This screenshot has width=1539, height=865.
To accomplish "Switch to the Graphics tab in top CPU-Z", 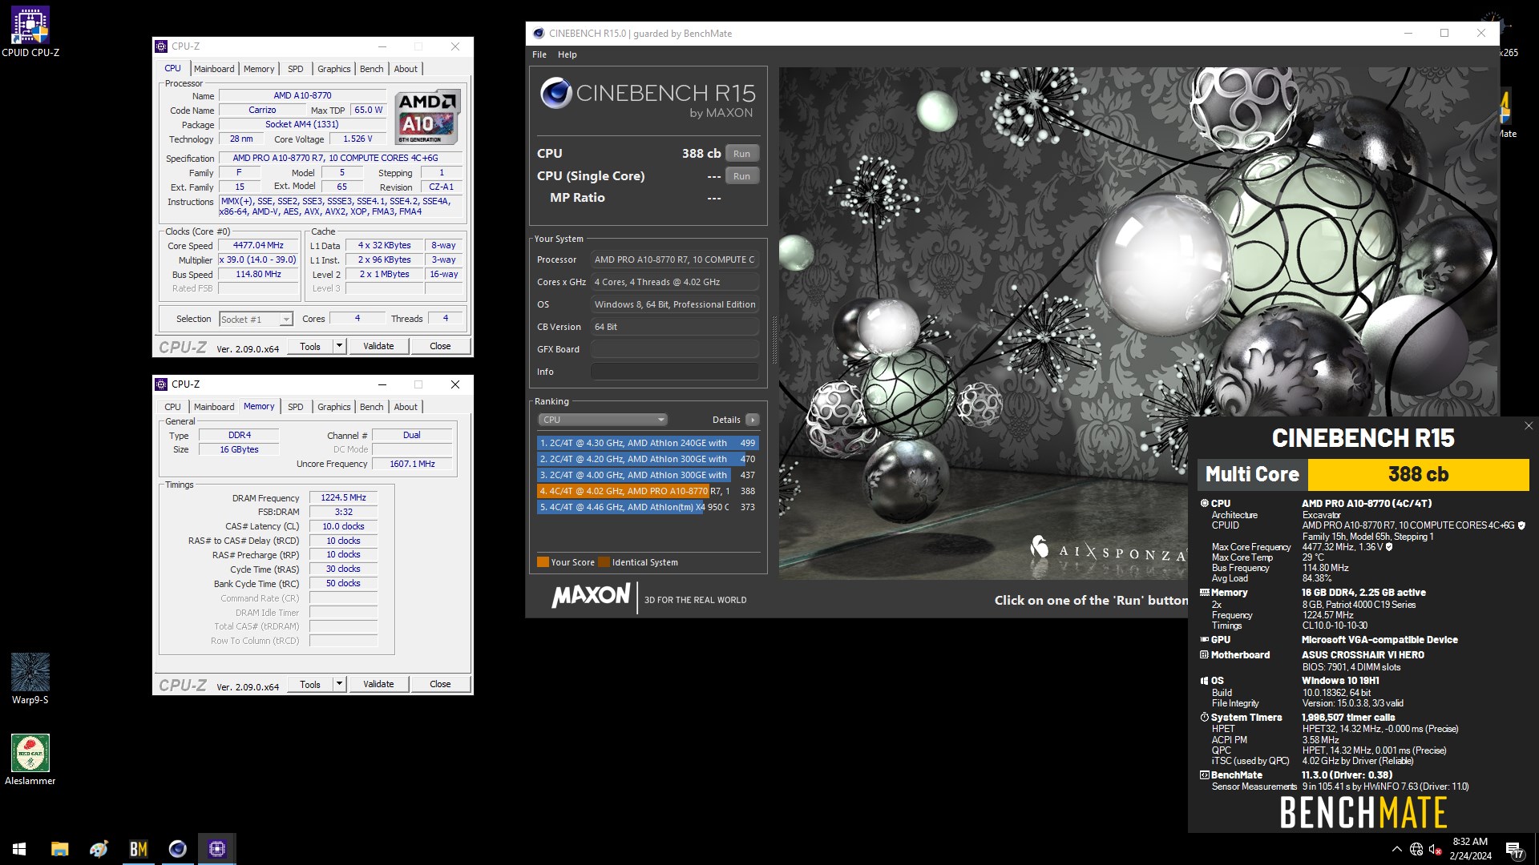I will (x=334, y=69).
